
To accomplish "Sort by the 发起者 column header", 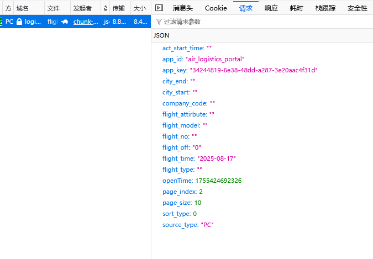I will point(86,8).
